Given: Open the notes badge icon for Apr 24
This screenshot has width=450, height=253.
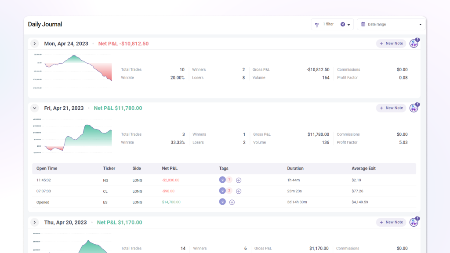Looking at the screenshot, I should tap(414, 43).
